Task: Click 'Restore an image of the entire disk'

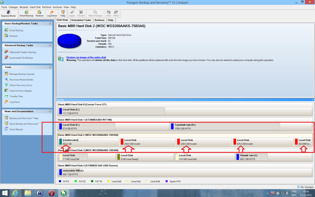Action: pos(86,57)
